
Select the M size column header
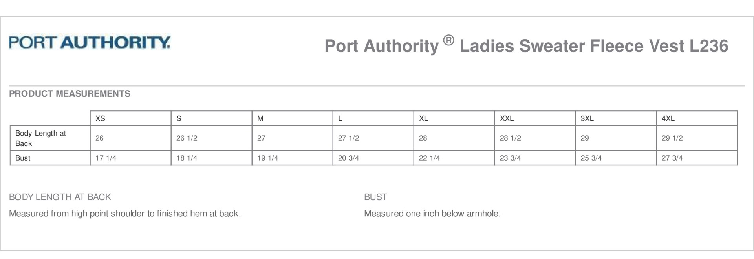[260, 118]
